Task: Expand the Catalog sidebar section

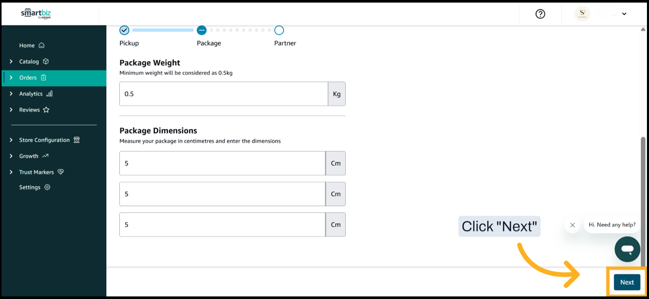Action: coord(11,61)
